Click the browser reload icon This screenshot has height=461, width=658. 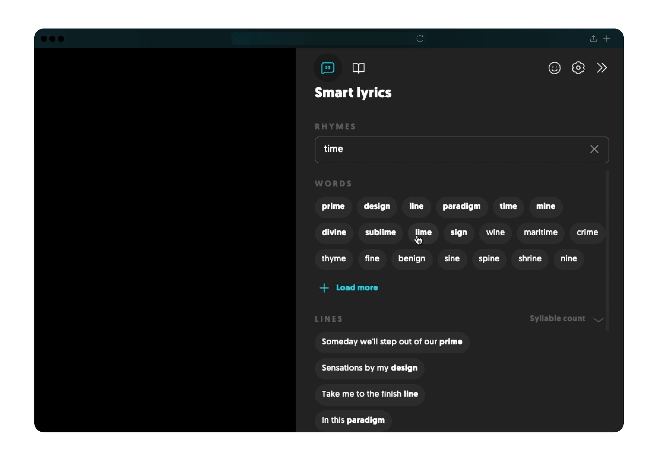click(x=420, y=39)
